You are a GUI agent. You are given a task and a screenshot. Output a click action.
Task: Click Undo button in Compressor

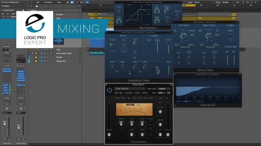click(137, 93)
